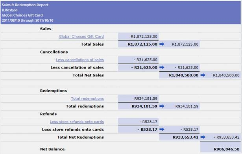Screen dimensions: 242x154
Task: Open the Total redemptions link
Action: pyautogui.click(x=87, y=98)
